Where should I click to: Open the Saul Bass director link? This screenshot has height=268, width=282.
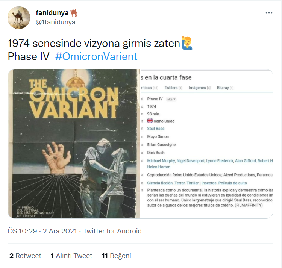(156, 129)
